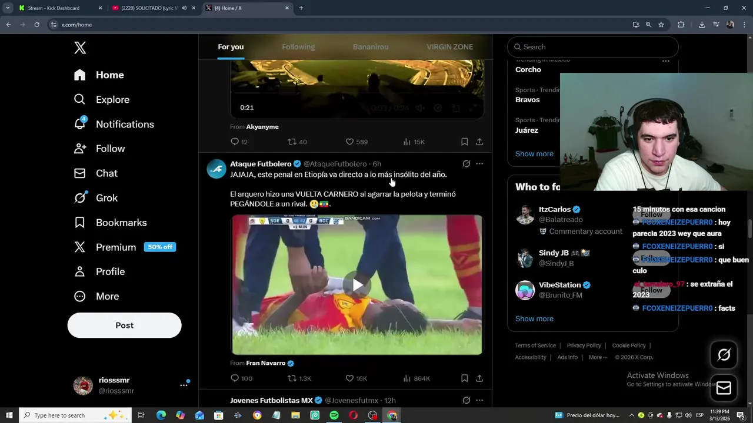Show more Who to follow suggestions
The image size is (753, 423).
click(534, 318)
